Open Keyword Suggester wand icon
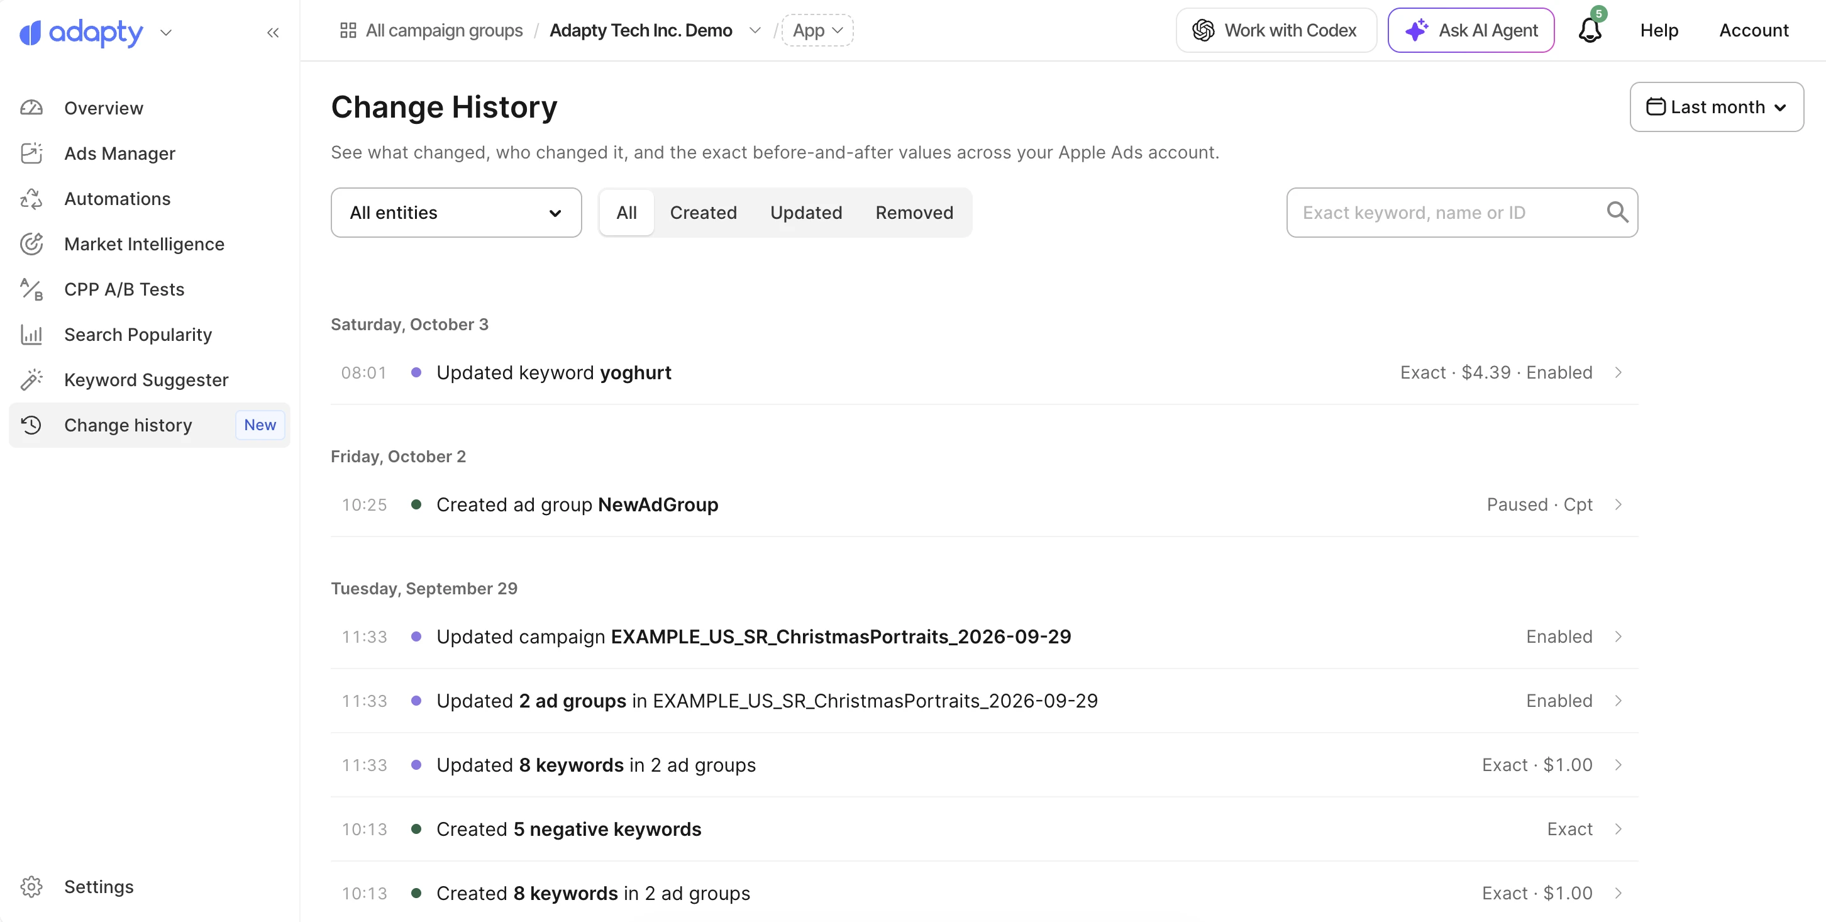Screen dimensions: 1826x922 tap(31, 380)
